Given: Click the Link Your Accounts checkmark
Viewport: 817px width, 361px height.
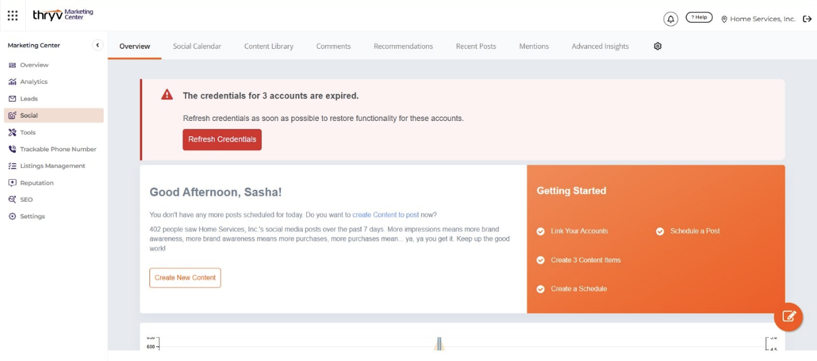Looking at the screenshot, I should point(541,231).
